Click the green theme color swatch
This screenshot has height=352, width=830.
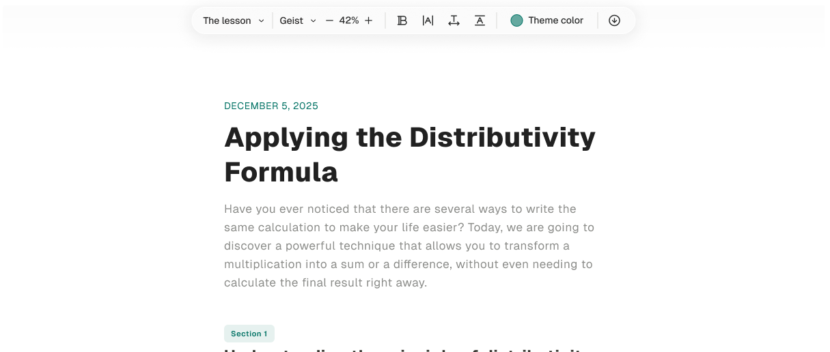point(516,20)
